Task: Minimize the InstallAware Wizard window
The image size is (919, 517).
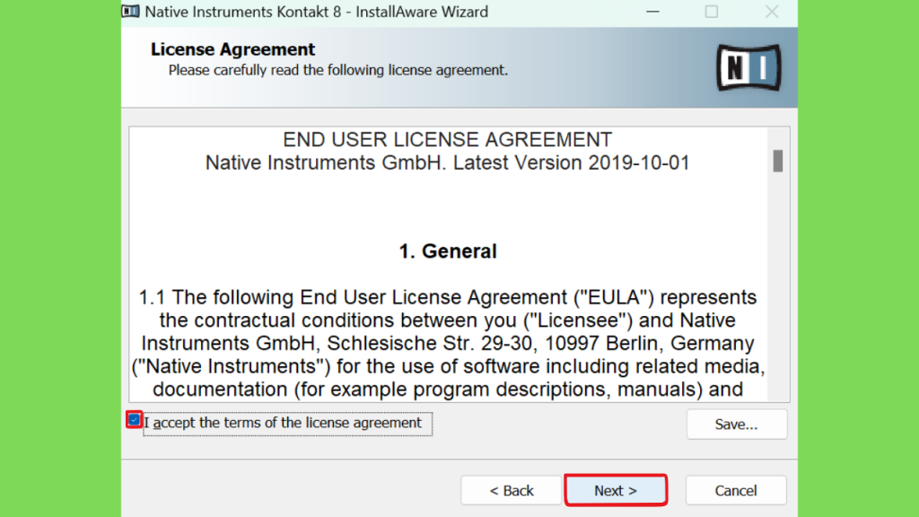Action: pyautogui.click(x=652, y=12)
